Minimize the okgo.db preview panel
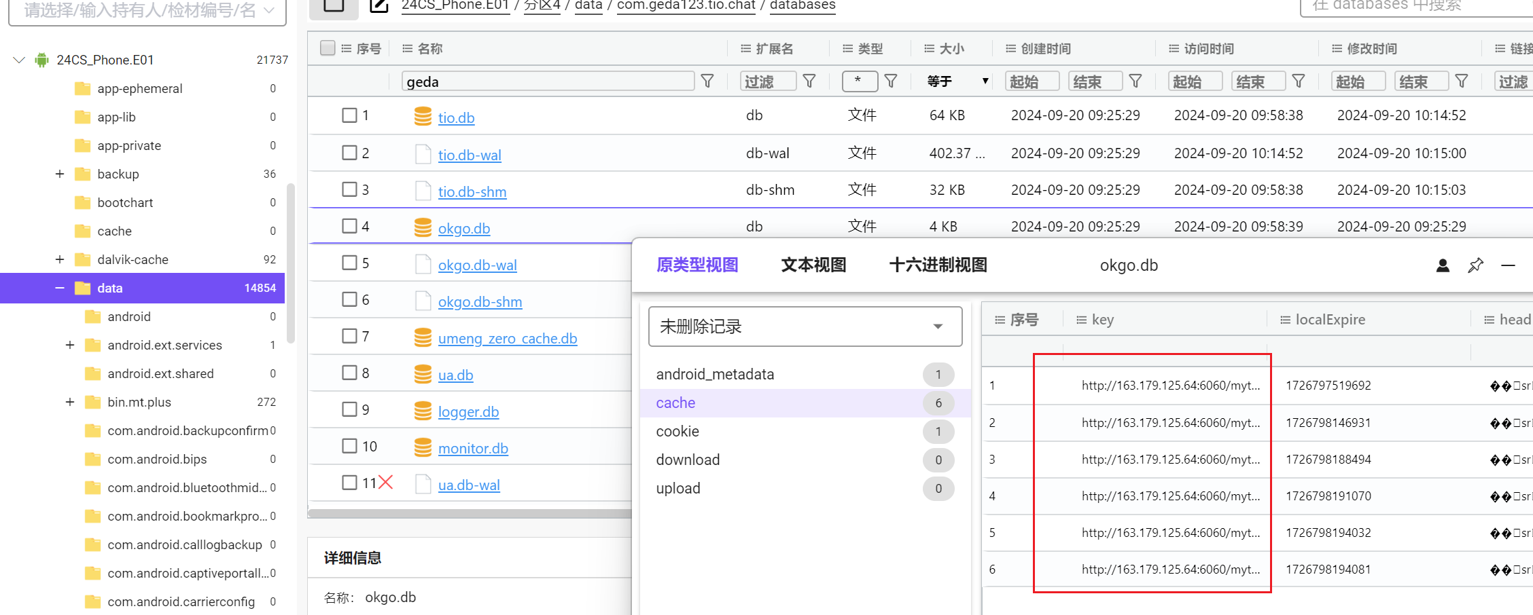The width and height of the screenshot is (1533, 615). coord(1508,265)
